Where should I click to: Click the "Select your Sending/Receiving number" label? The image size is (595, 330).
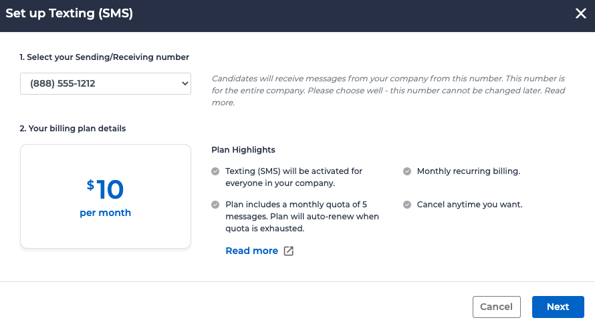(104, 57)
